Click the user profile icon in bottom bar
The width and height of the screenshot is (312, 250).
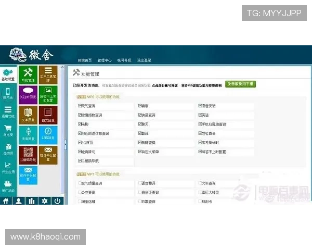point(19,201)
